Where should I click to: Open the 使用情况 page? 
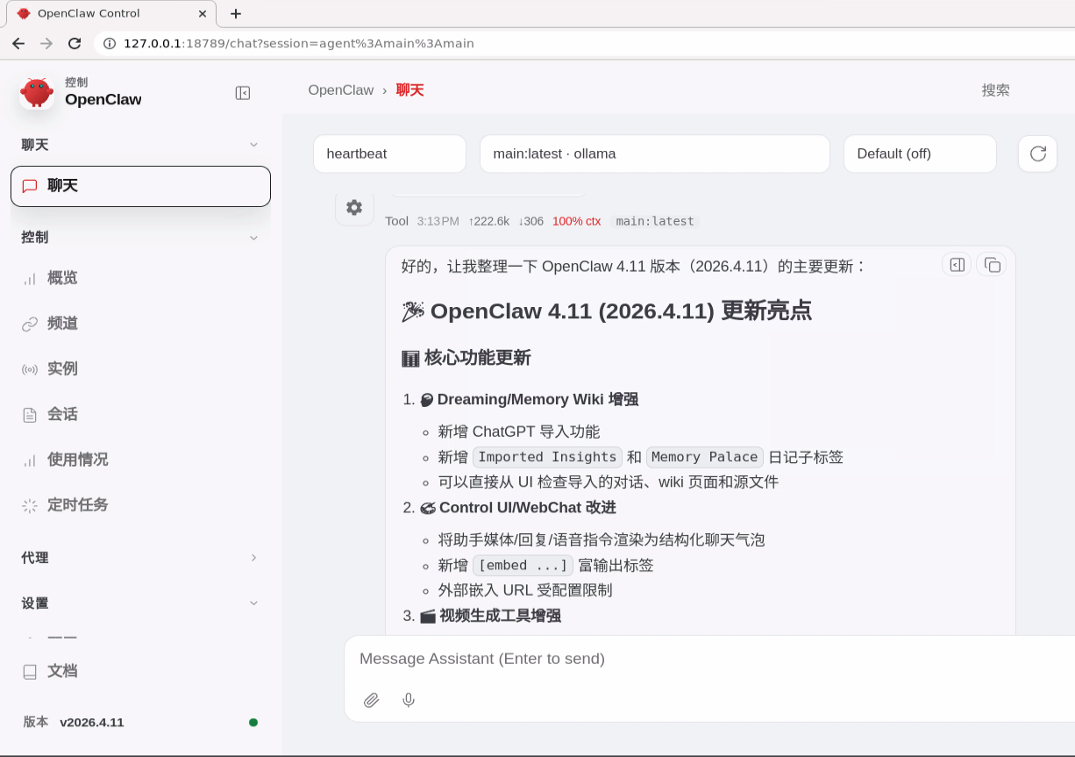pos(140,460)
